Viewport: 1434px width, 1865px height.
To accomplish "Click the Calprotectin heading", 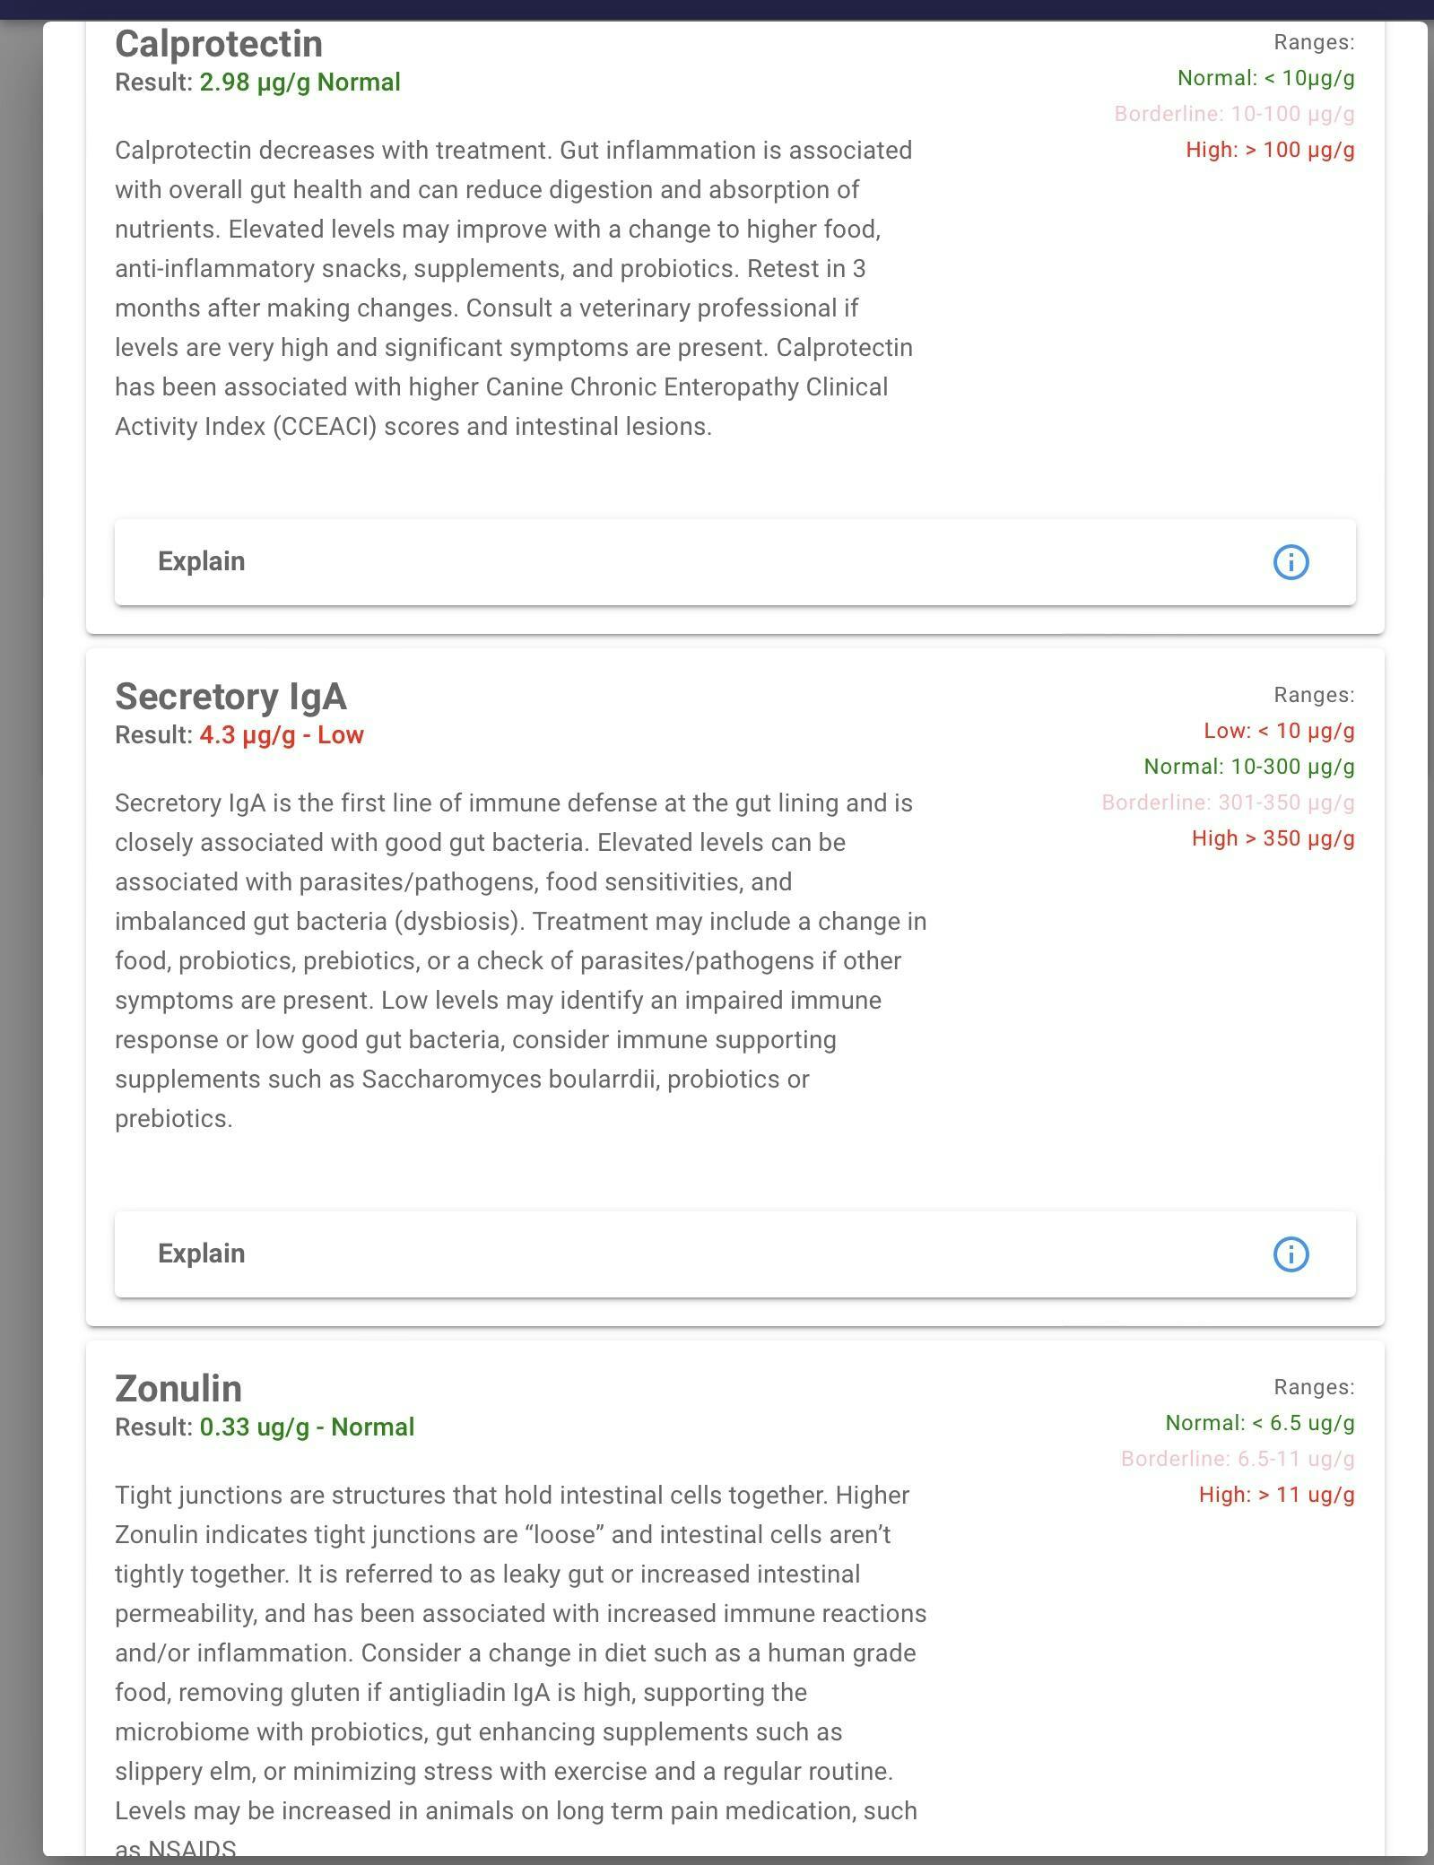I will coord(219,44).
